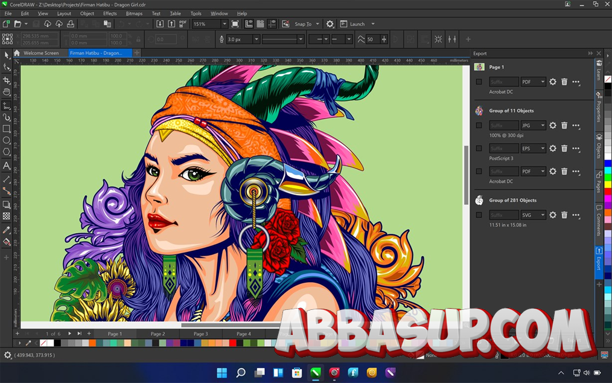Select the Crop tool in the toolbox
Screen dimensions: 612x383
[x=7, y=80]
